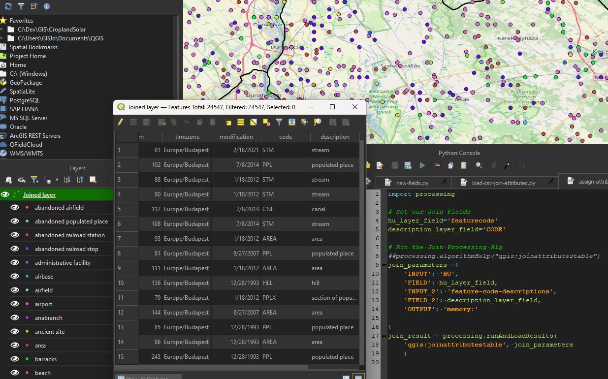Click filter/select by form funnel in attribute table
The width and height of the screenshot is (608, 379).
coord(279,122)
